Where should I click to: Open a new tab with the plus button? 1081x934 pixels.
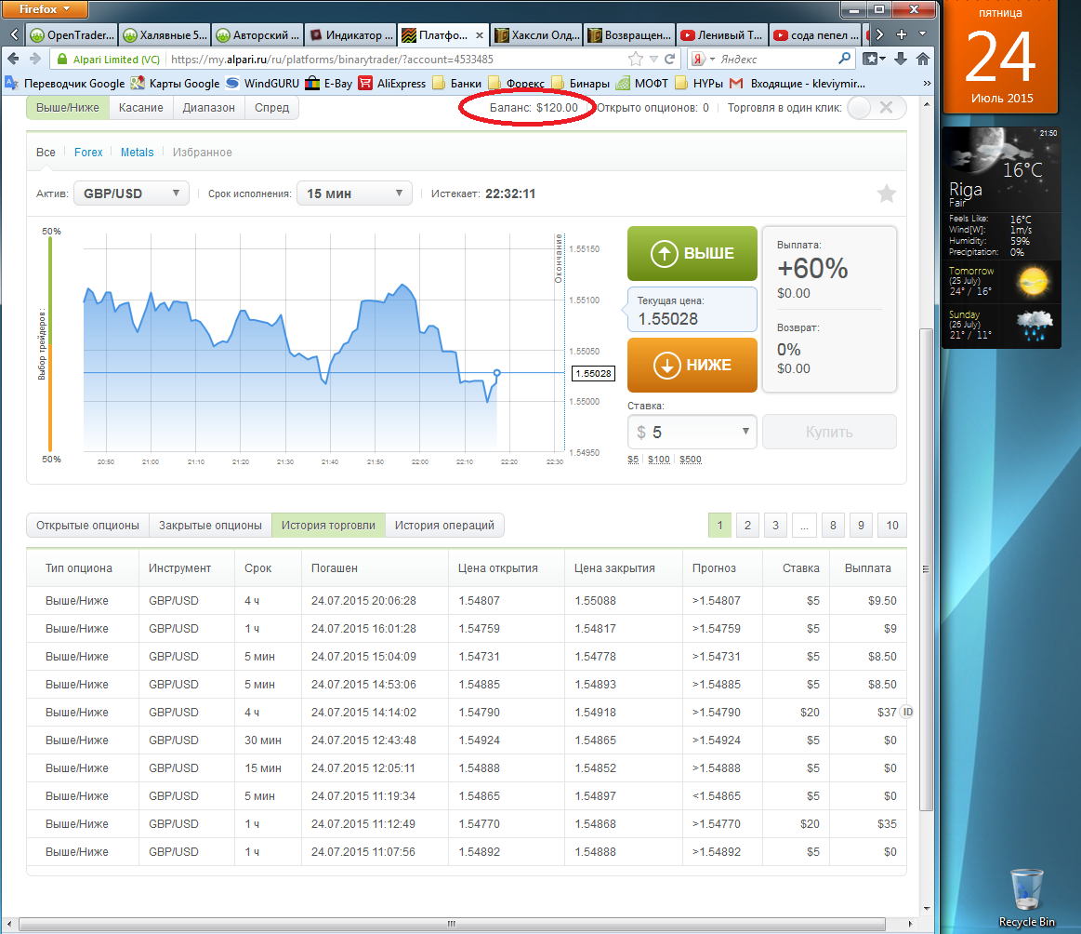click(x=901, y=35)
